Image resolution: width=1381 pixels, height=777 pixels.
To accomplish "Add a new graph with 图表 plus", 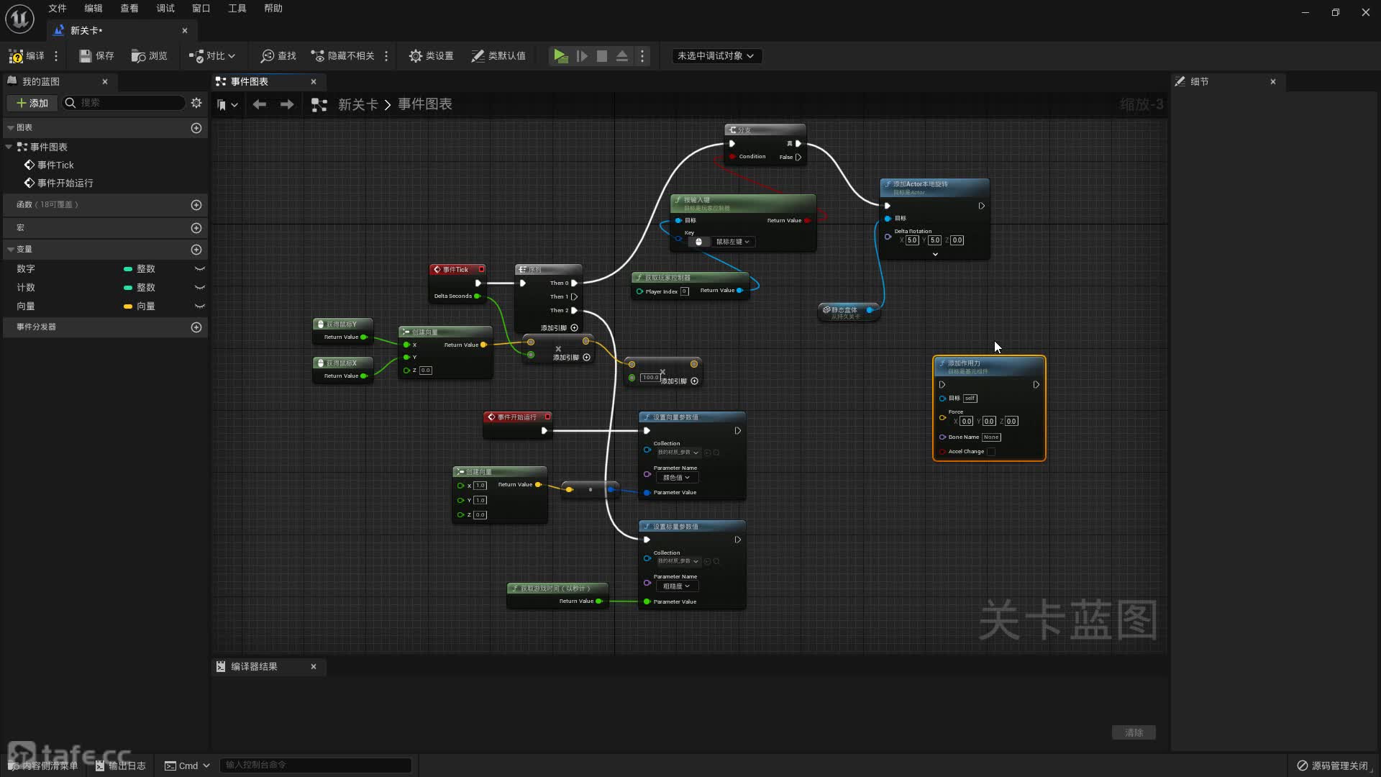I will pyautogui.click(x=196, y=127).
